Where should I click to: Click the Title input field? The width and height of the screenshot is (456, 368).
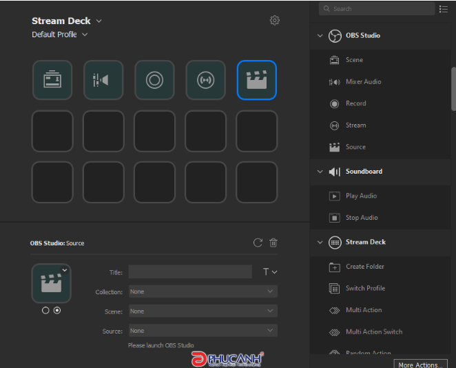pyautogui.click(x=190, y=272)
